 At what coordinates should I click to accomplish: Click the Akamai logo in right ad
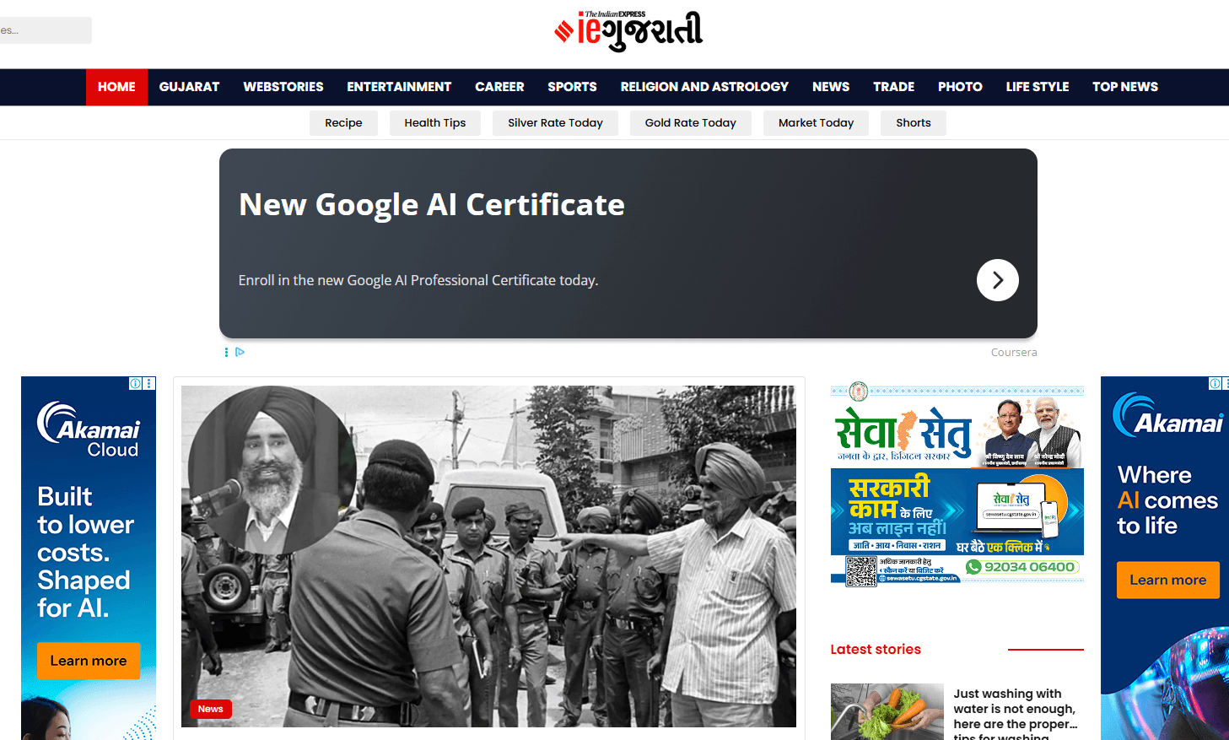pyautogui.click(x=1167, y=415)
